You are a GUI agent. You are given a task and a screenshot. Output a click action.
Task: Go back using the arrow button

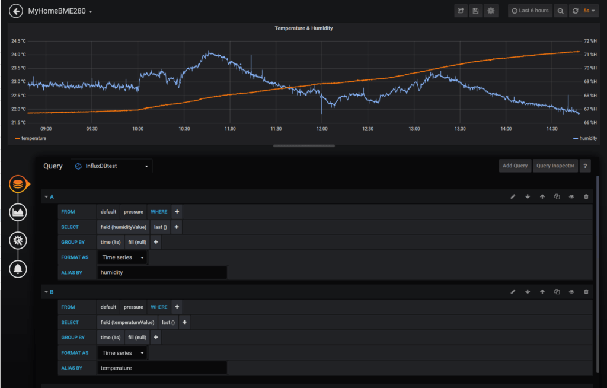coord(16,11)
